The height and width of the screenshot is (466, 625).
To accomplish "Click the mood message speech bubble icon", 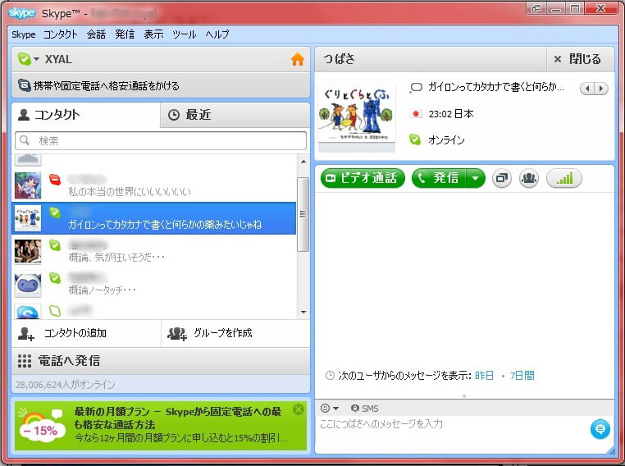I will [416, 87].
